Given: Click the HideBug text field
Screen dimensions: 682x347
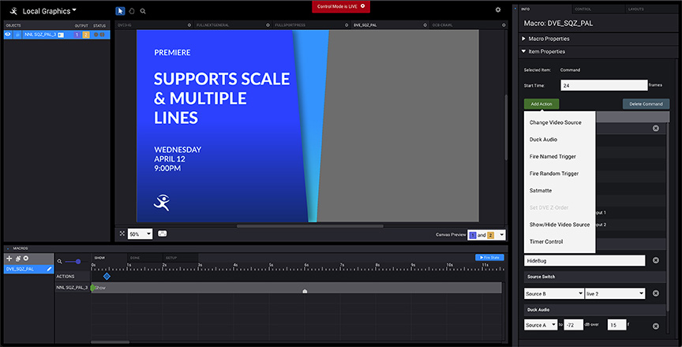Looking at the screenshot, I should (585, 260).
